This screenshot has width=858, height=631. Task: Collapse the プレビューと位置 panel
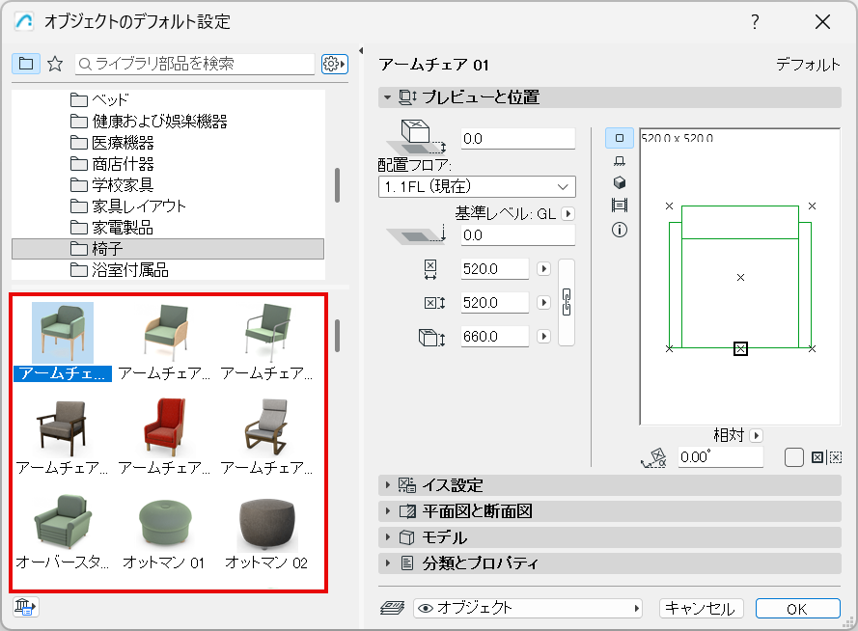click(x=387, y=97)
